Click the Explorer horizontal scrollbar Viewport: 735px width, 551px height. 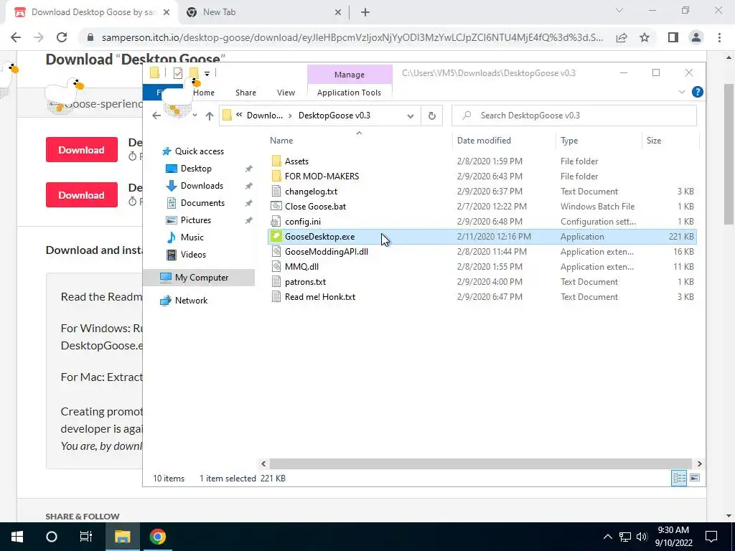[x=481, y=464]
